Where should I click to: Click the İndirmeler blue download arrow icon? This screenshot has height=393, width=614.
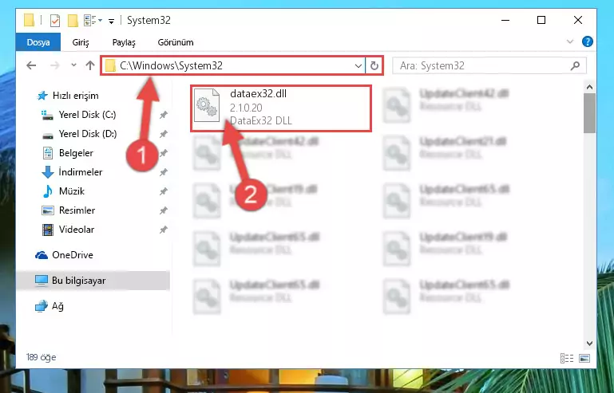tap(48, 172)
